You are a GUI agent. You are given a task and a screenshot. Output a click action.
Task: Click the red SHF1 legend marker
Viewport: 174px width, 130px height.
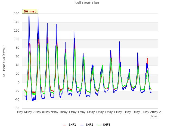click(65, 125)
